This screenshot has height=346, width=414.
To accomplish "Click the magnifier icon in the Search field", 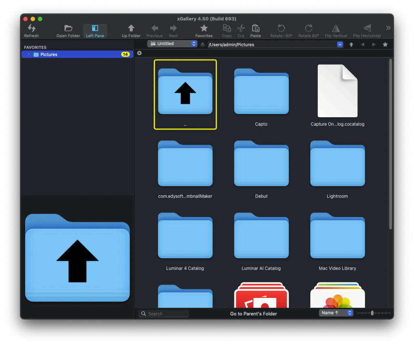I will (144, 314).
